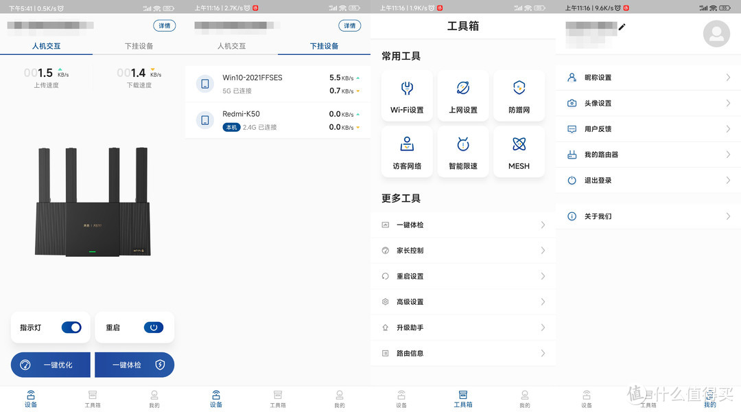Select the 上网设置 icon
This screenshot has width=741, height=412.
(463, 95)
